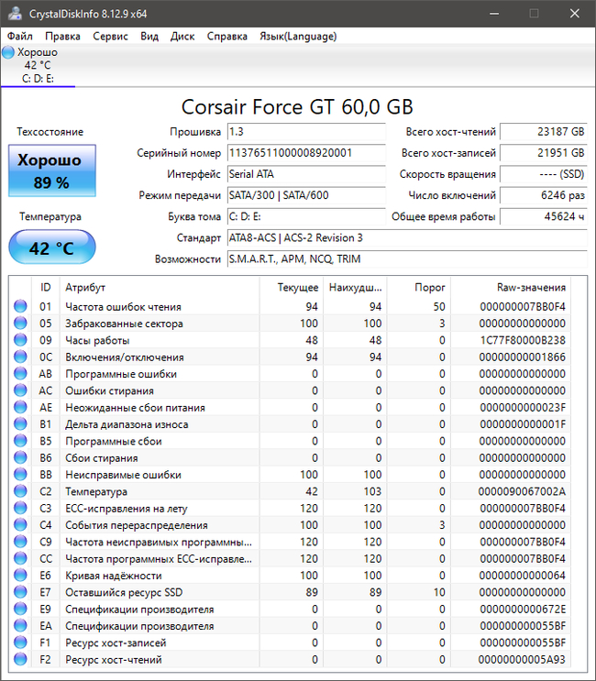This screenshot has height=681, width=596.
Task: Click the Текущее column header
Action: point(292,287)
